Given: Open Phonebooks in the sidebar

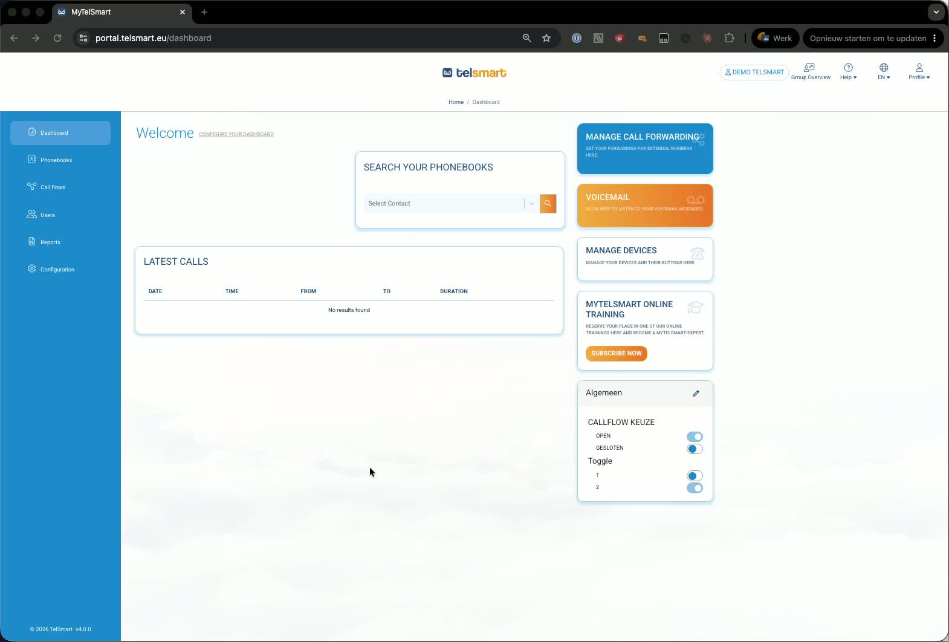Looking at the screenshot, I should click(60, 160).
